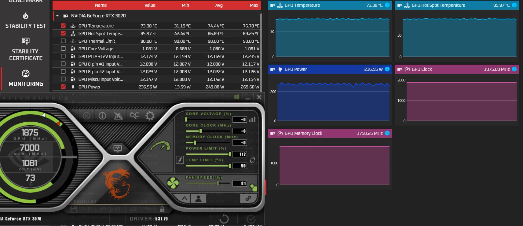Viewport: 523px width, 226px height.
Task: Launch Kombustor from the Afterburner K icon
Action: [87, 116]
